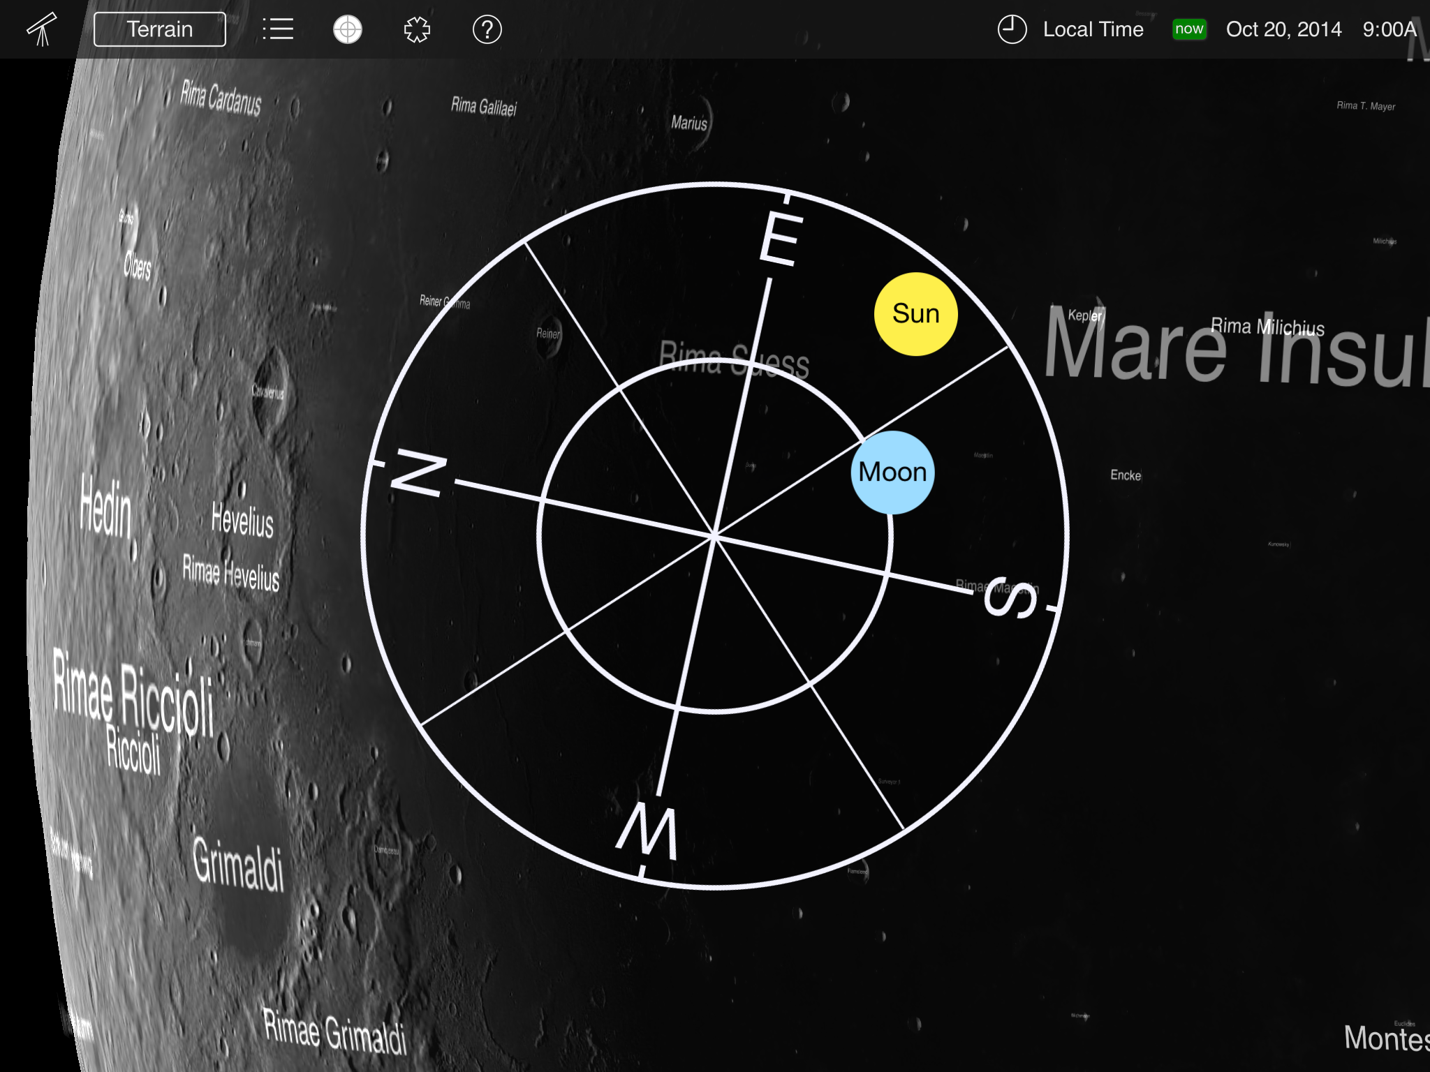The image size is (1430, 1072).
Task: Select the Rima Galilaei label
Action: tap(483, 106)
